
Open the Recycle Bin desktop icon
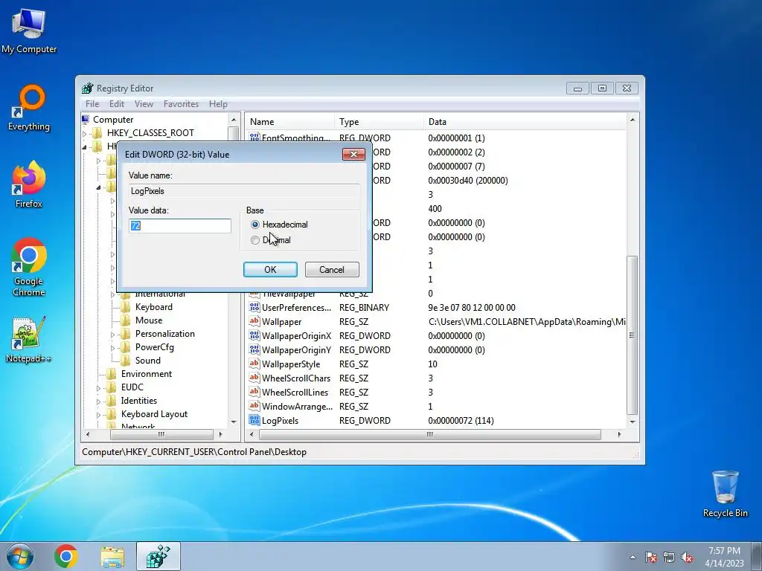click(x=725, y=494)
